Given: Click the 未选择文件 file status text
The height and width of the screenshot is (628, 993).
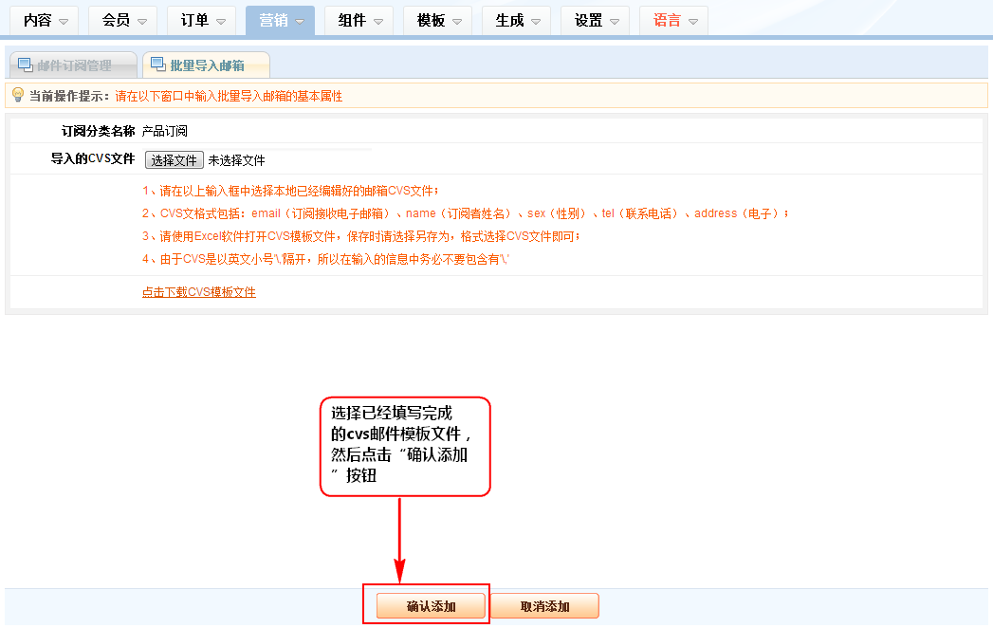Looking at the screenshot, I should point(236,161).
